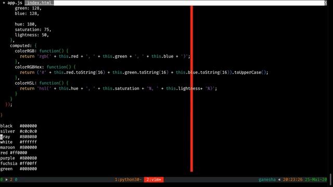Click the 'purple #800080' row
The image size is (333, 187).
click(x=19, y=158)
